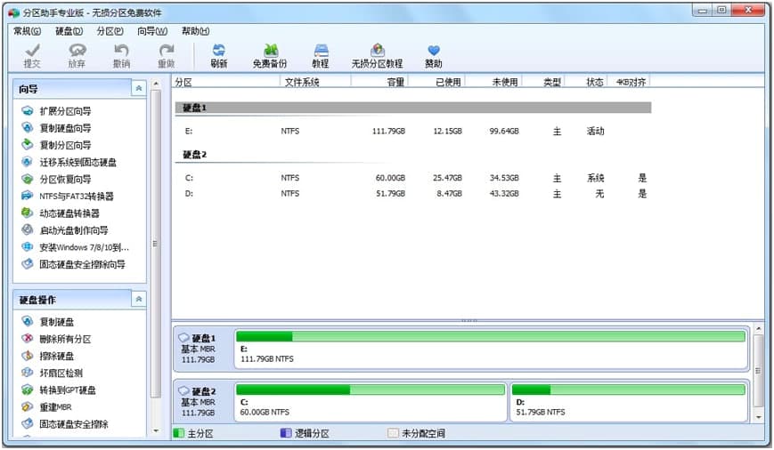Open the 硬盘(D) menu
Image resolution: width=774 pixels, height=450 pixels.
[x=69, y=31]
